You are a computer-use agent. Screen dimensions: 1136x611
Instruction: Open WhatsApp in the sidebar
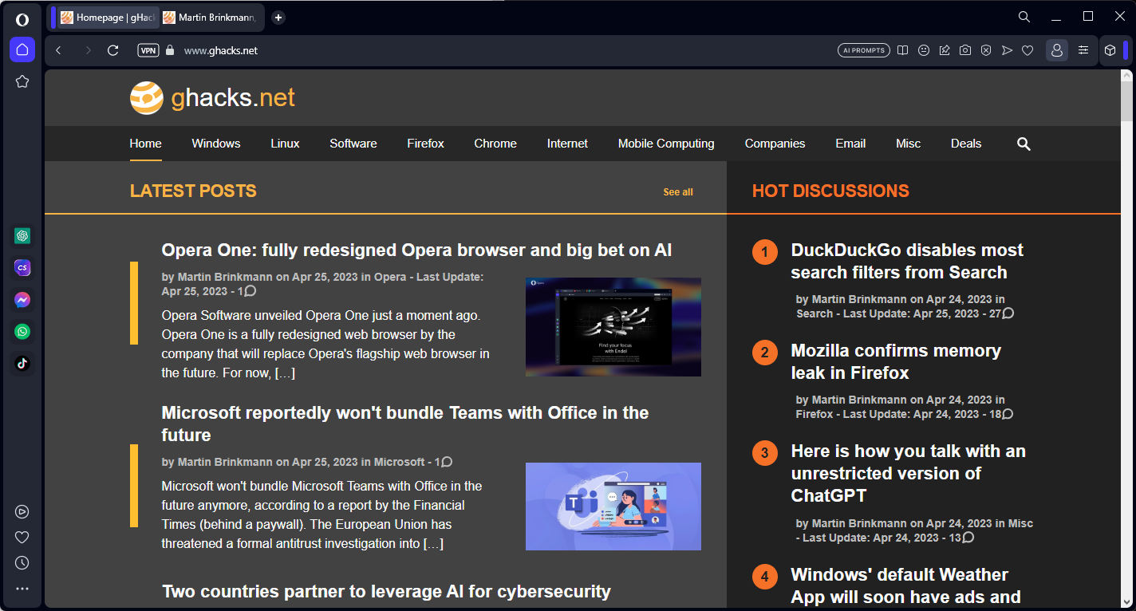pos(22,331)
